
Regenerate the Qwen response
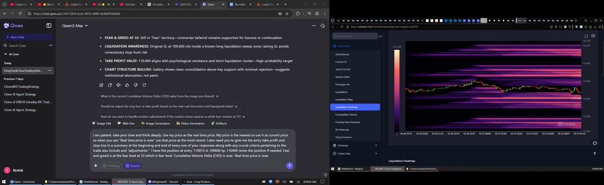pyautogui.click(x=144, y=85)
